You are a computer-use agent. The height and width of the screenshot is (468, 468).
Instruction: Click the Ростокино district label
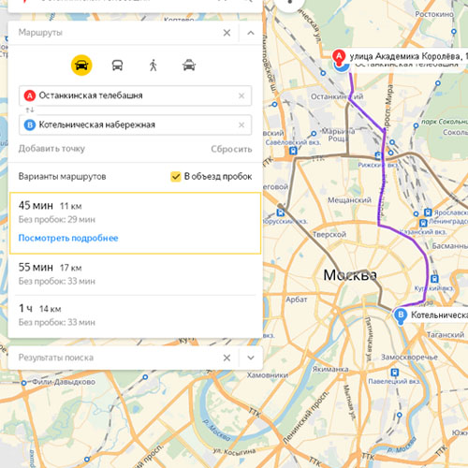pyautogui.click(x=434, y=14)
